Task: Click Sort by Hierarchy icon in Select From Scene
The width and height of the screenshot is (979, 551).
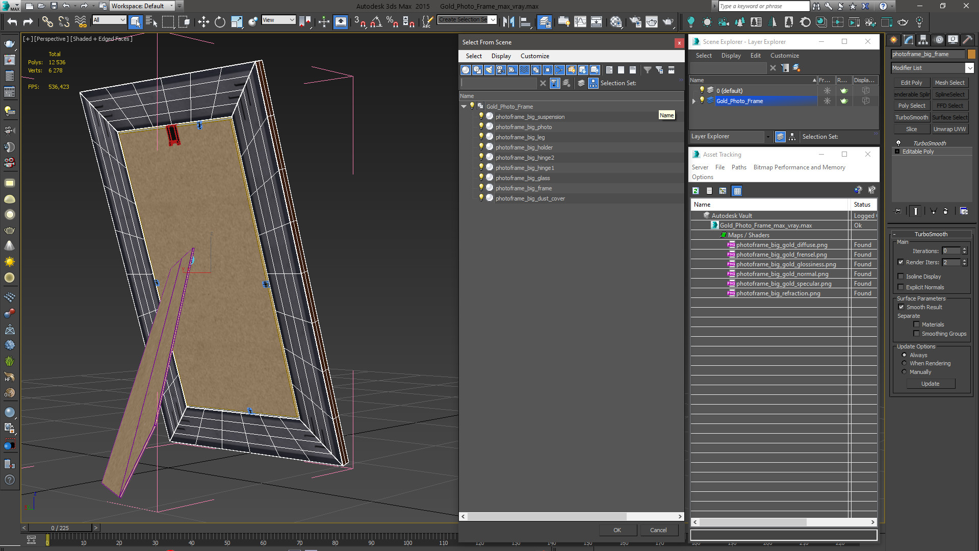Action: click(x=593, y=83)
